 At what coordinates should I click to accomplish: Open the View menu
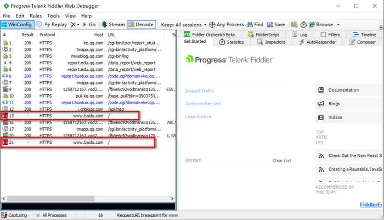[70, 16]
